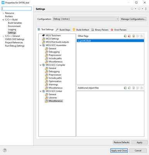Open the Configuration dropdown
Image resolution: width=149 pixels, height=155 pixels.
[x=86, y=19]
